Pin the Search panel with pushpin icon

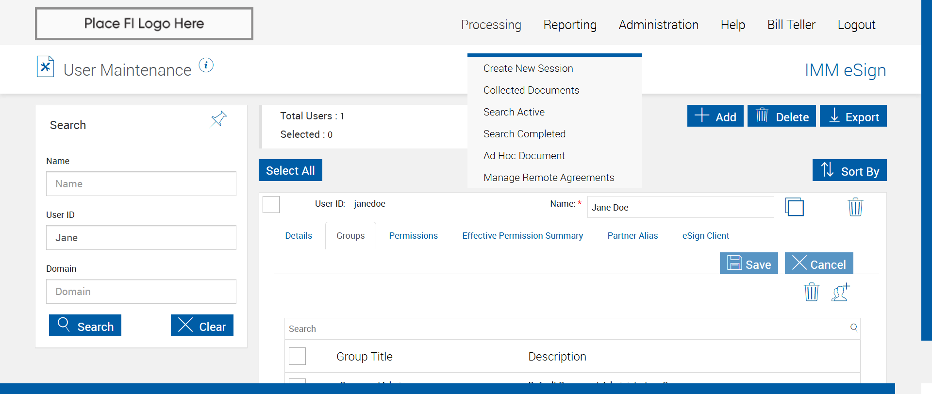pos(218,119)
